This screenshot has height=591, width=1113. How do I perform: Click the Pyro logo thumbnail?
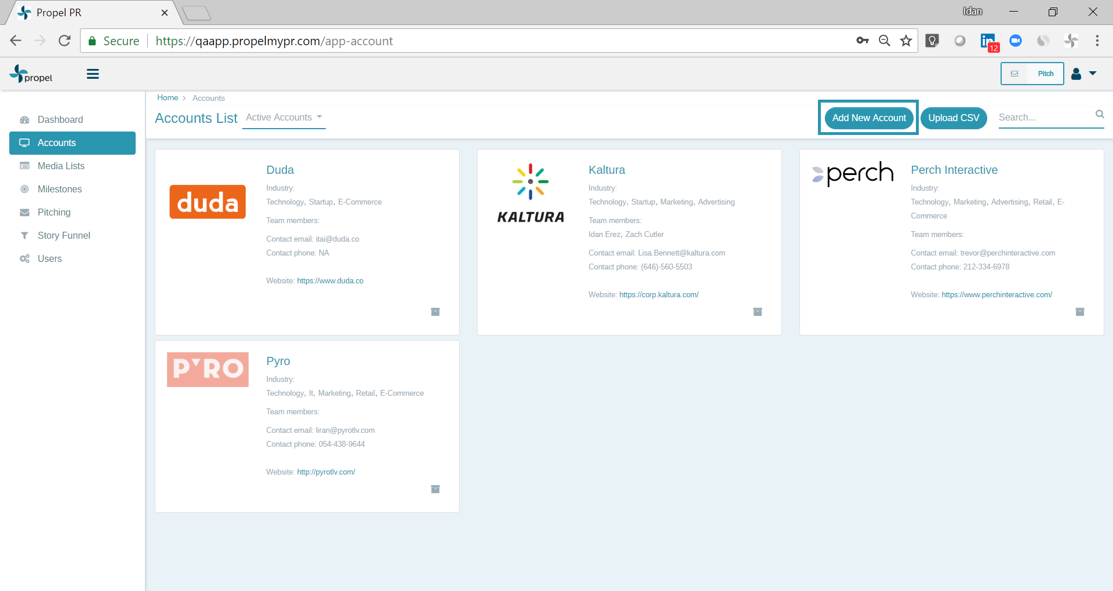click(208, 370)
